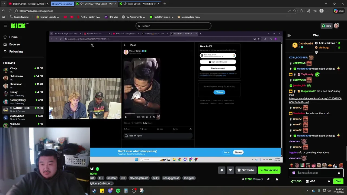
Task: Select the nontent tag
Action: tap(112, 178)
